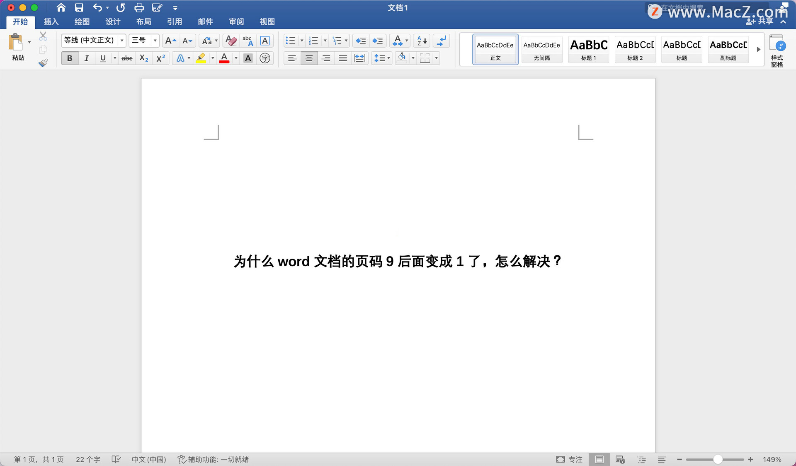The width and height of the screenshot is (796, 466).
Task: Toggle Bold formatting
Action: (x=70, y=58)
